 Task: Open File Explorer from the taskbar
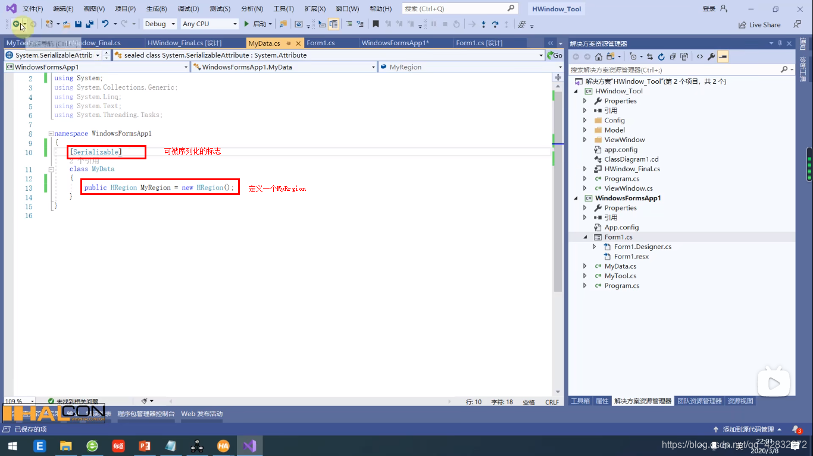coord(66,445)
